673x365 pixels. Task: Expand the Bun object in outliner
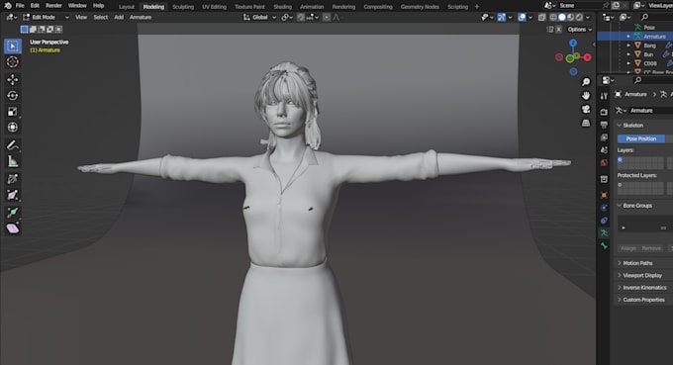[628, 54]
